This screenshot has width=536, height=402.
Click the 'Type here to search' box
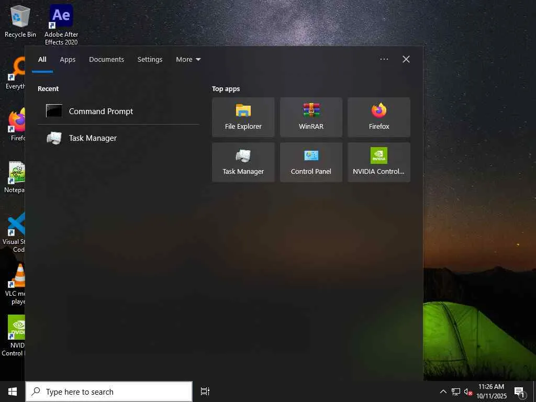tap(109, 392)
